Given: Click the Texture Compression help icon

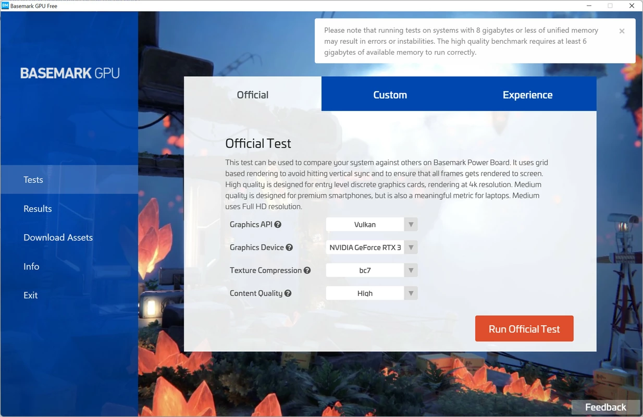Looking at the screenshot, I should (307, 271).
